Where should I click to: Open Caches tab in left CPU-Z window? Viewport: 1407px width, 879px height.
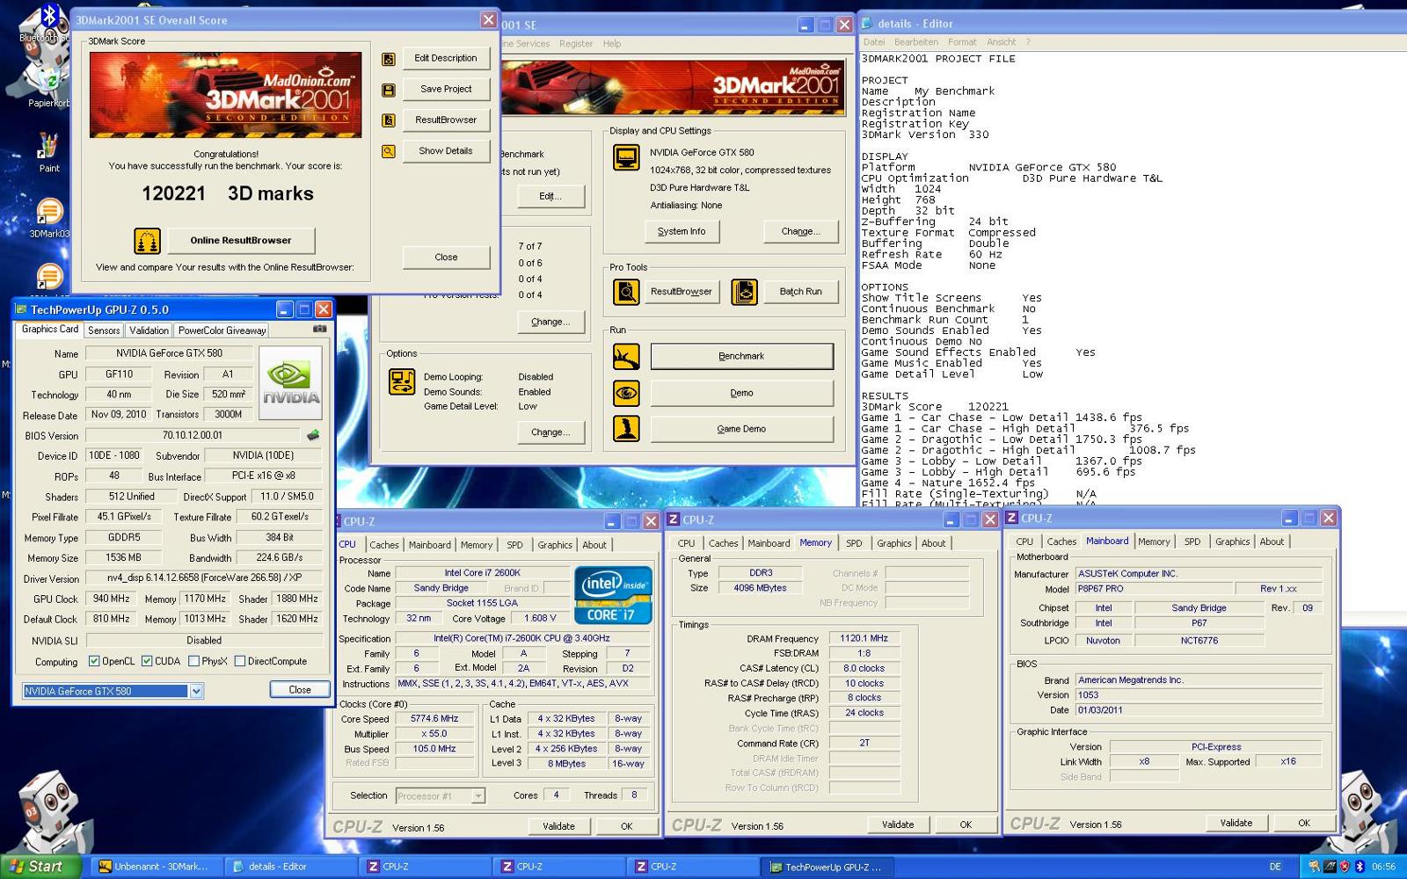click(x=384, y=545)
